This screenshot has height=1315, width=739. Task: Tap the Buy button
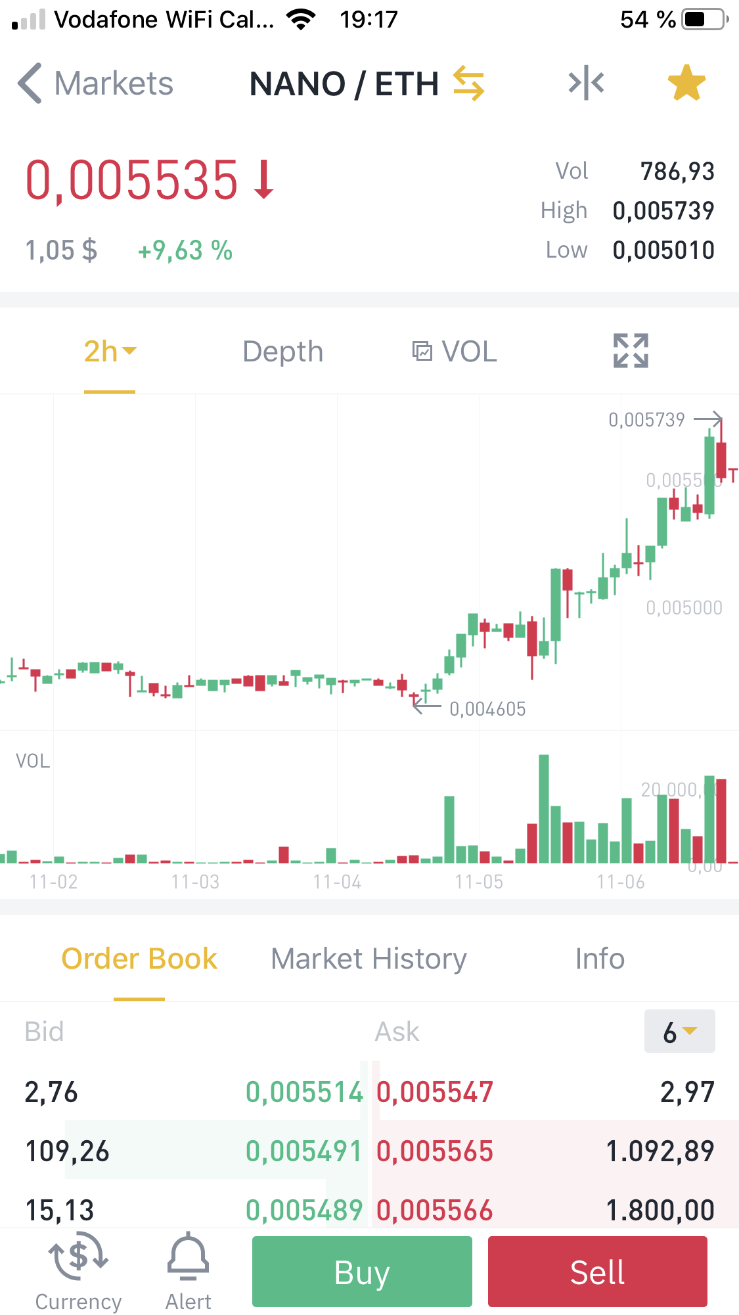pos(362,1272)
